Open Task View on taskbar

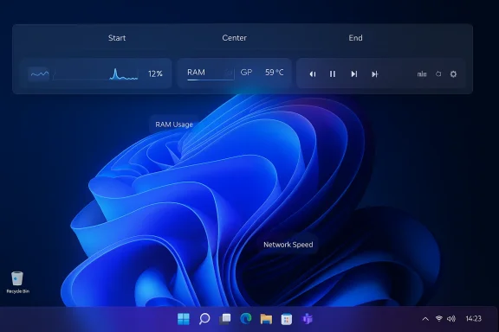point(225,319)
